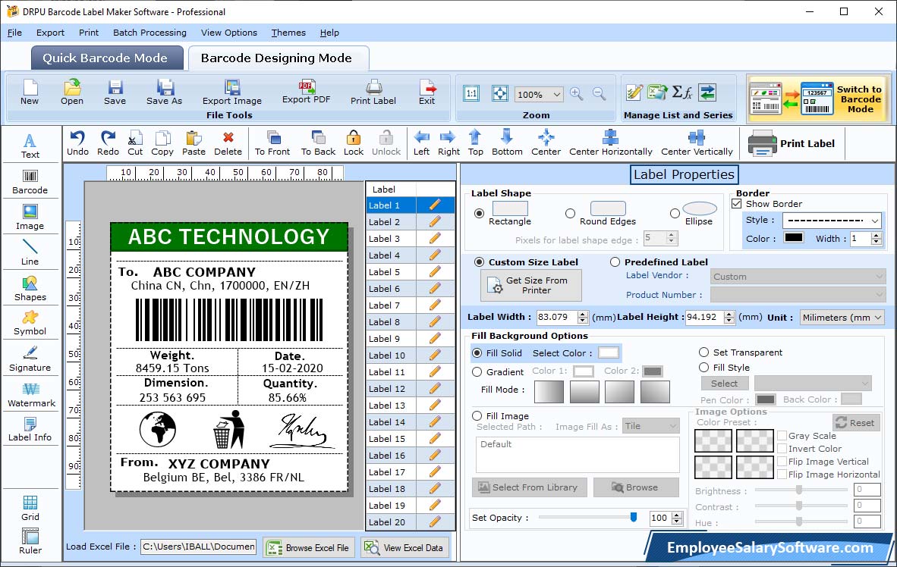Open the Batch Processing menu
The height and width of the screenshot is (567, 897).
[150, 33]
